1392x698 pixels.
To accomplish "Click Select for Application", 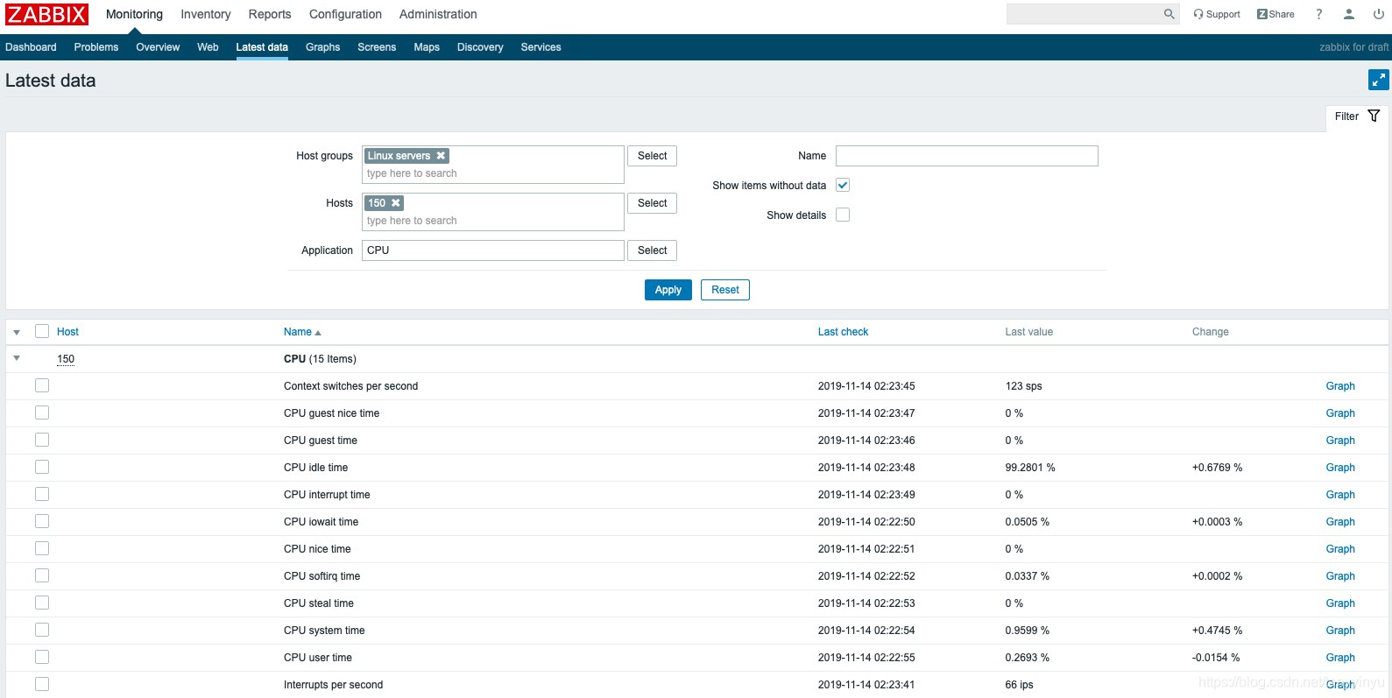I will click(652, 250).
